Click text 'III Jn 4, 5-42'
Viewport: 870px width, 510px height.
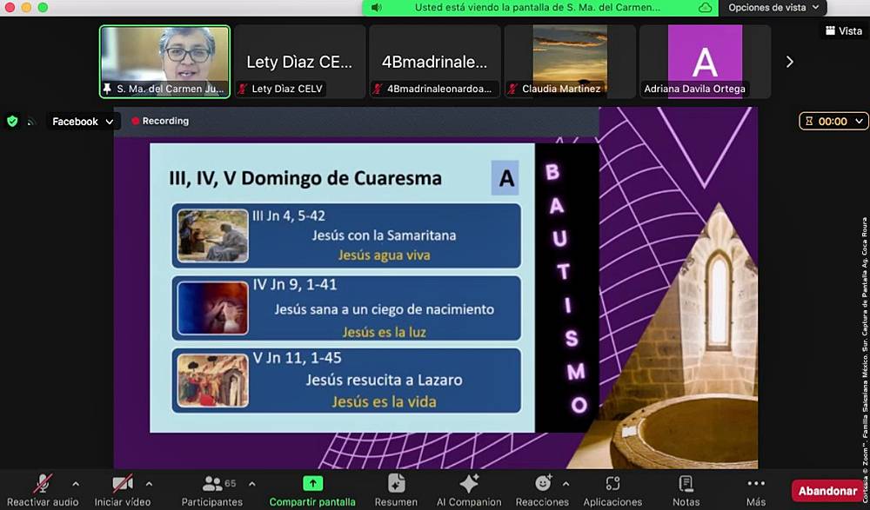click(x=289, y=215)
